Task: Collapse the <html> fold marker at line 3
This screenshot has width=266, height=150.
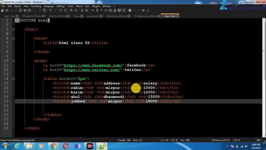Action: pos(14,30)
